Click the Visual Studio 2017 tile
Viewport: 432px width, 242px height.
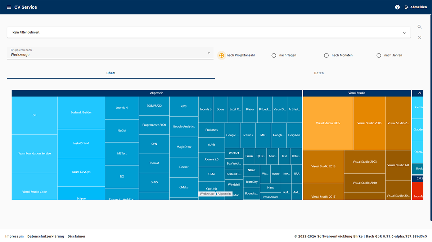point(323,192)
